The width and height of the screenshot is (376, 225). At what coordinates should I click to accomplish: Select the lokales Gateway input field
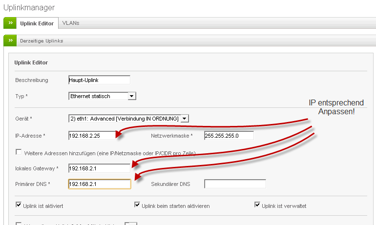click(99, 168)
